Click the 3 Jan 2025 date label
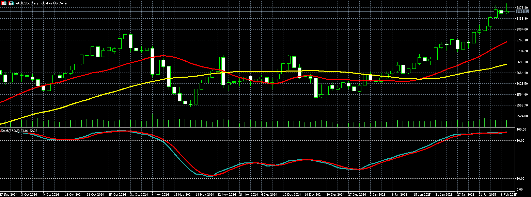The height and width of the screenshot is (197, 531). (x=378, y=195)
